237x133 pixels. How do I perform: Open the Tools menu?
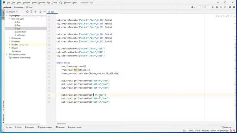(54, 3)
